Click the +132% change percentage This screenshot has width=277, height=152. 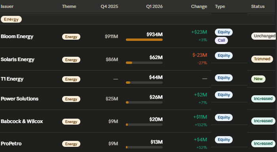(x=201, y=125)
